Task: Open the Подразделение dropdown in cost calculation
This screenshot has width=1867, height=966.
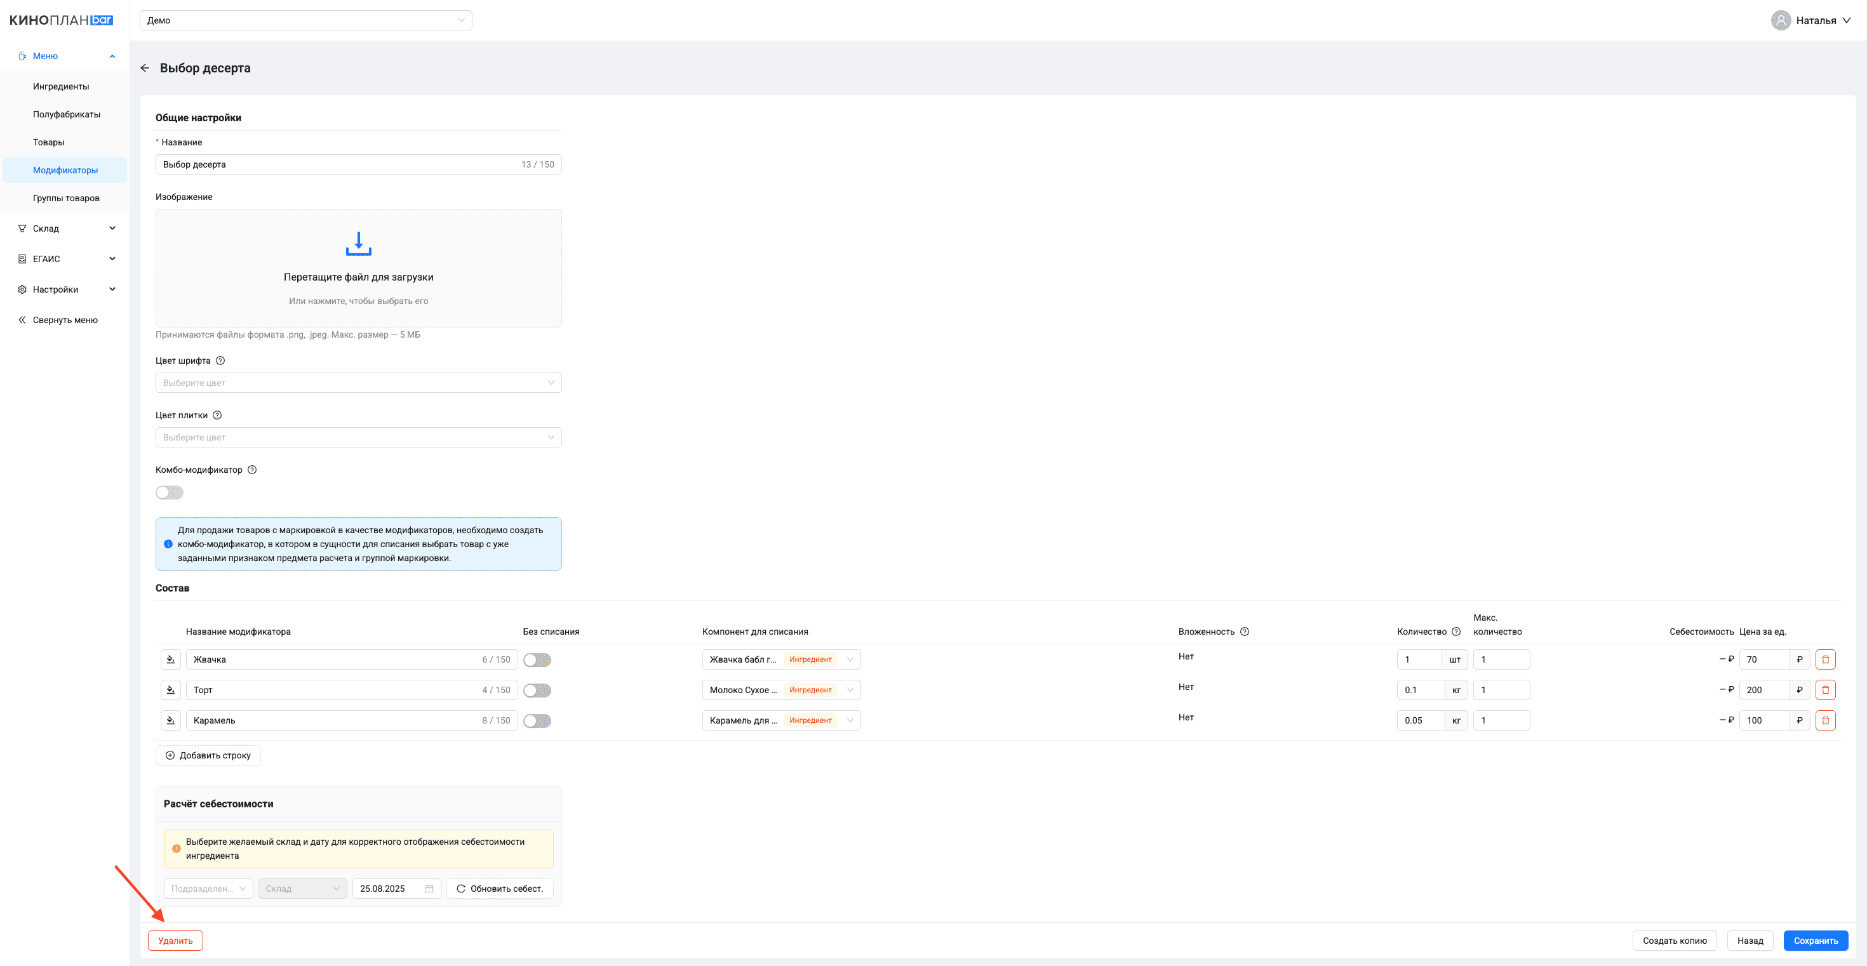Action: (x=208, y=889)
